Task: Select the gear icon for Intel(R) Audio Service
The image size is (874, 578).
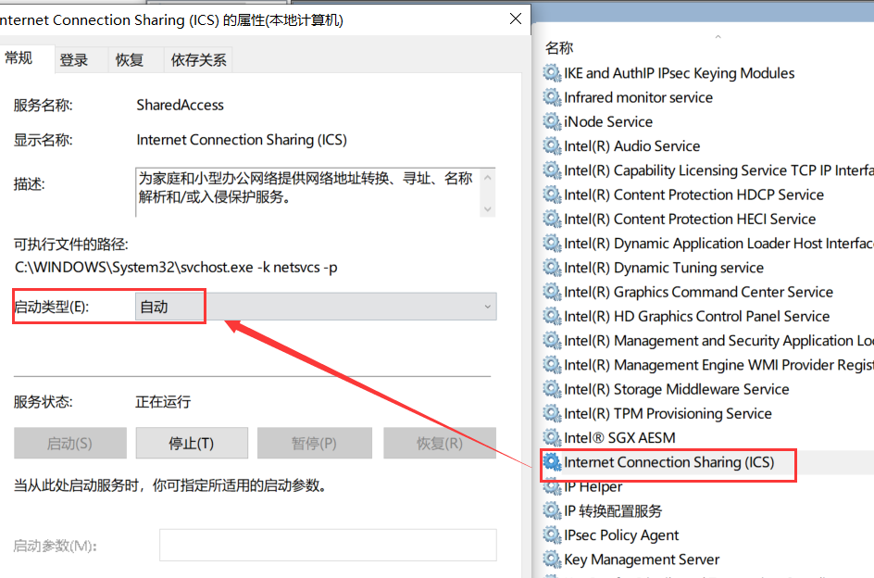Action: 552,146
